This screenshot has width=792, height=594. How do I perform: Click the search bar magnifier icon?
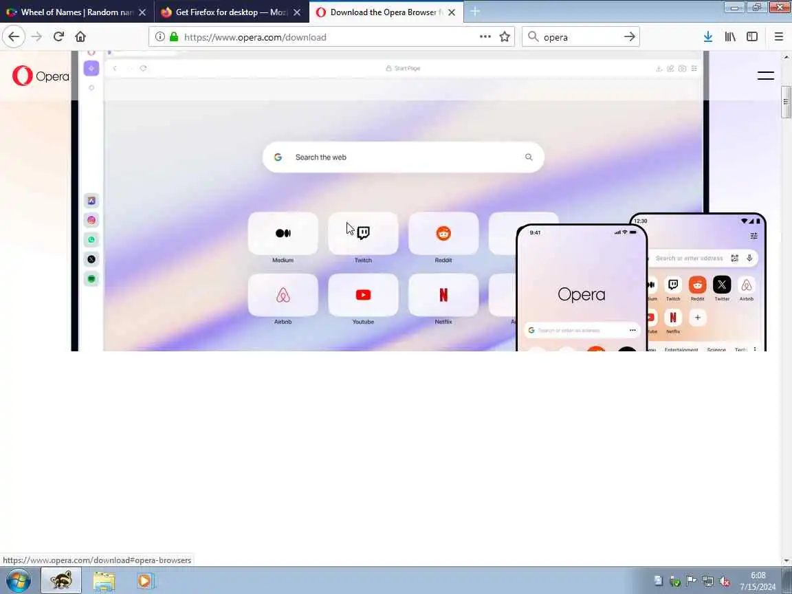tap(533, 37)
